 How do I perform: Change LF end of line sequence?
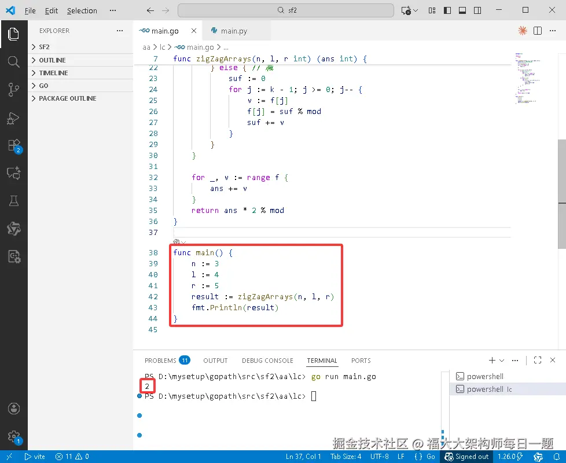[x=400, y=457]
